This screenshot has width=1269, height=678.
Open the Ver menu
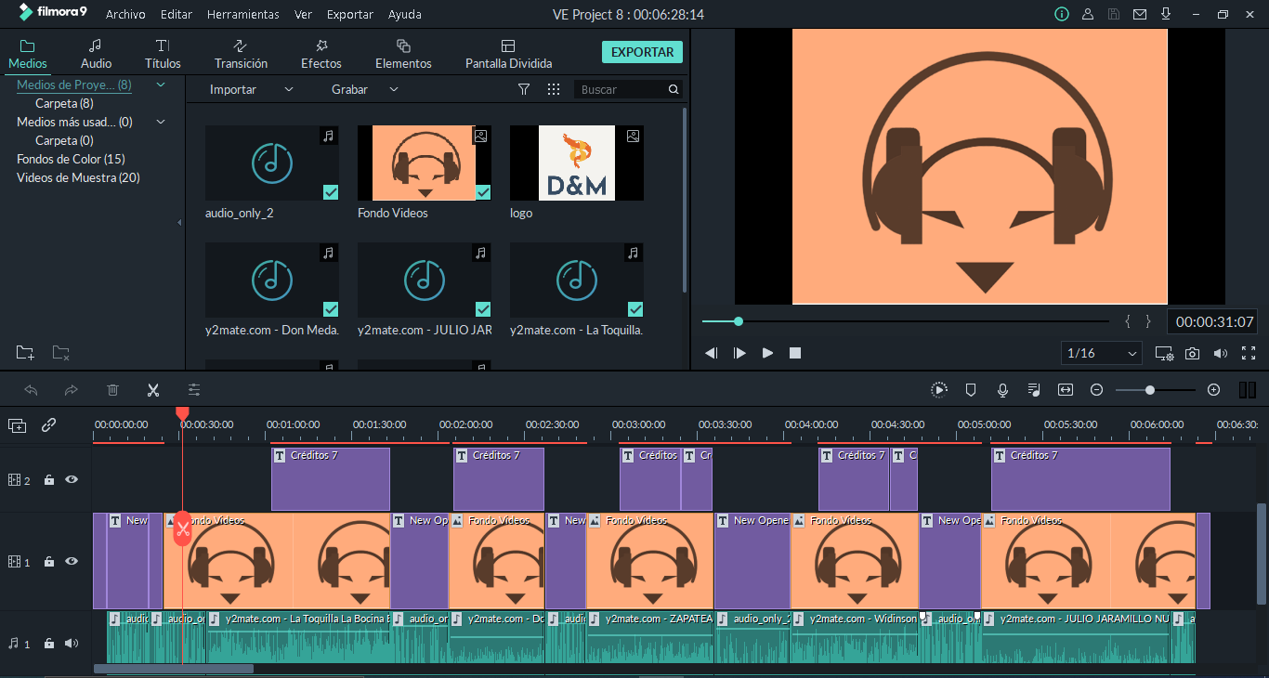click(303, 15)
